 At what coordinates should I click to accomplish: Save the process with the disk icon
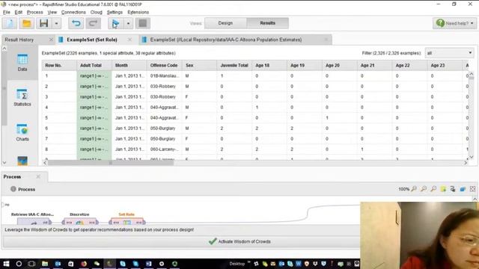[x=43, y=23]
